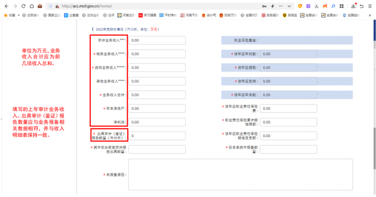
Task: Open the browser home page icon
Action: pos(32,6)
